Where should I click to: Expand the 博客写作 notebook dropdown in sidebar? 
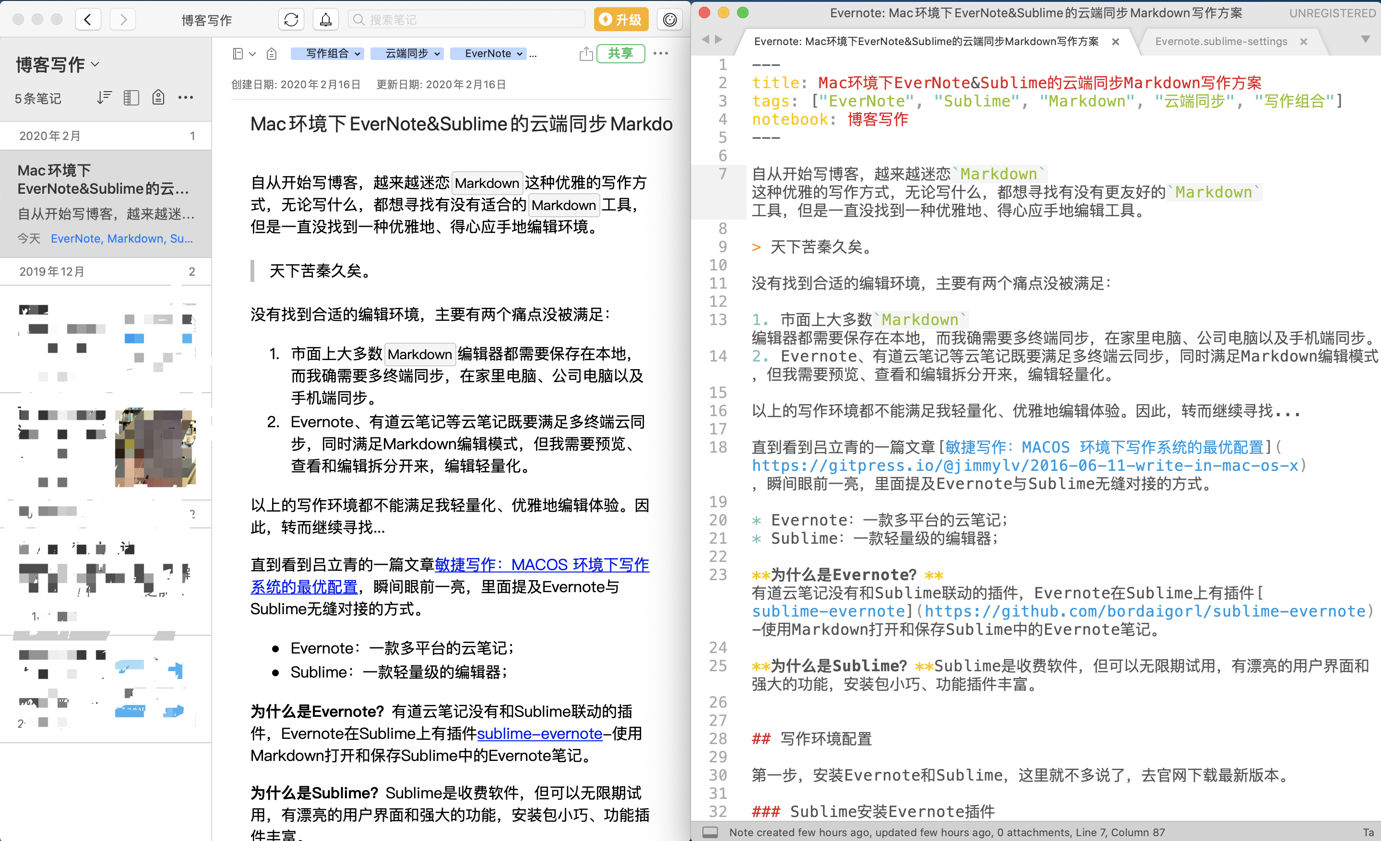point(95,64)
